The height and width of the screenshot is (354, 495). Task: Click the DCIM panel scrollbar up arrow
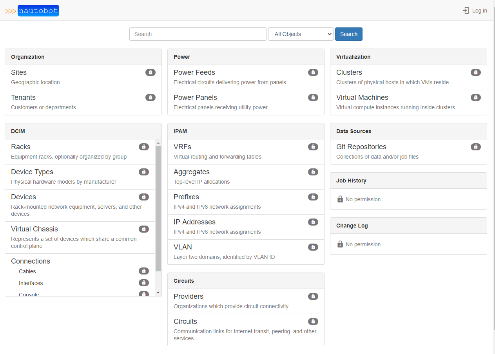click(x=158, y=143)
